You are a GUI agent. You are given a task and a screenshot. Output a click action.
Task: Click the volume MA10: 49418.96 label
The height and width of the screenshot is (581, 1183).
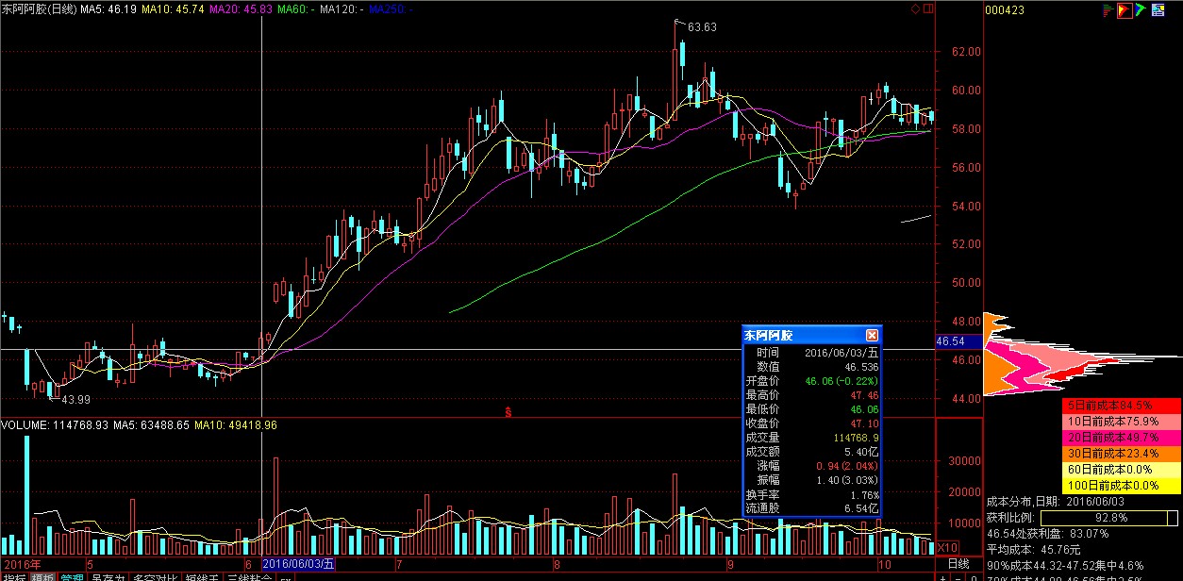[x=236, y=425]
